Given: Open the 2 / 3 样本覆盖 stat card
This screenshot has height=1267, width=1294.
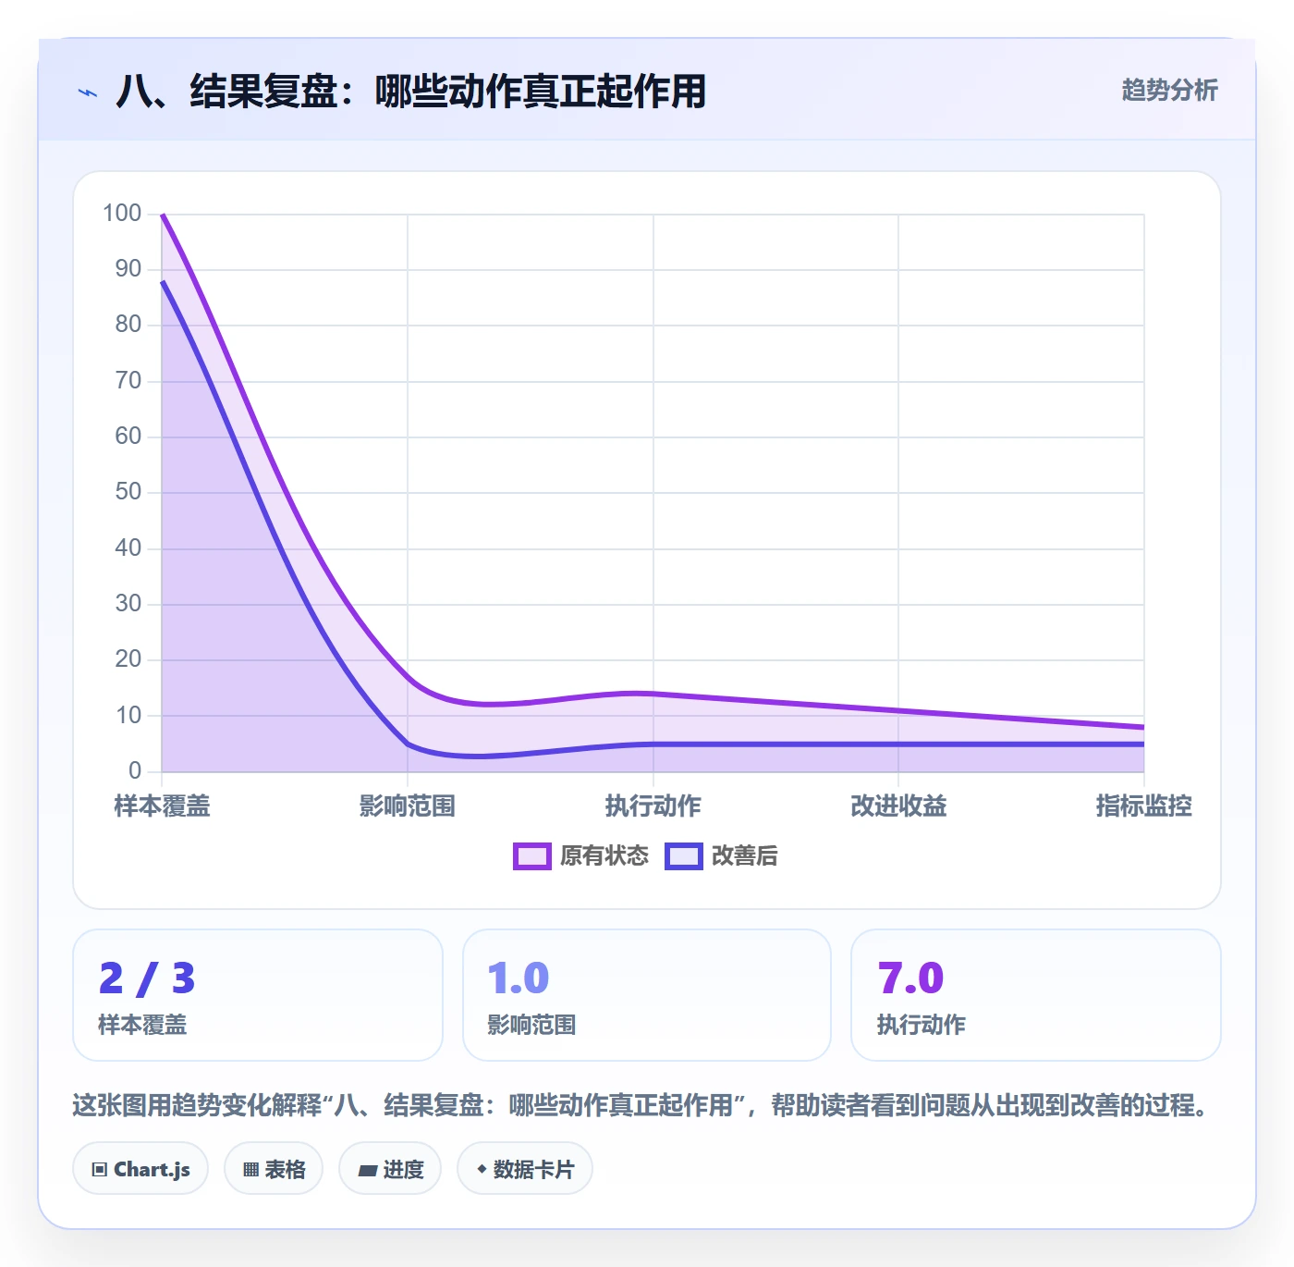Looking at the screenshot, I should pyautogui.click(x=258, y=995).
